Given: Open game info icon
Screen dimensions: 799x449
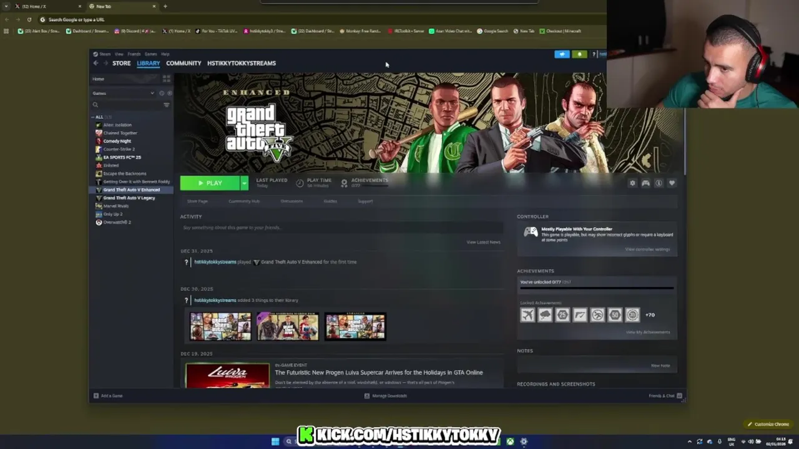Looking at the screenshot, I should 659,183.
